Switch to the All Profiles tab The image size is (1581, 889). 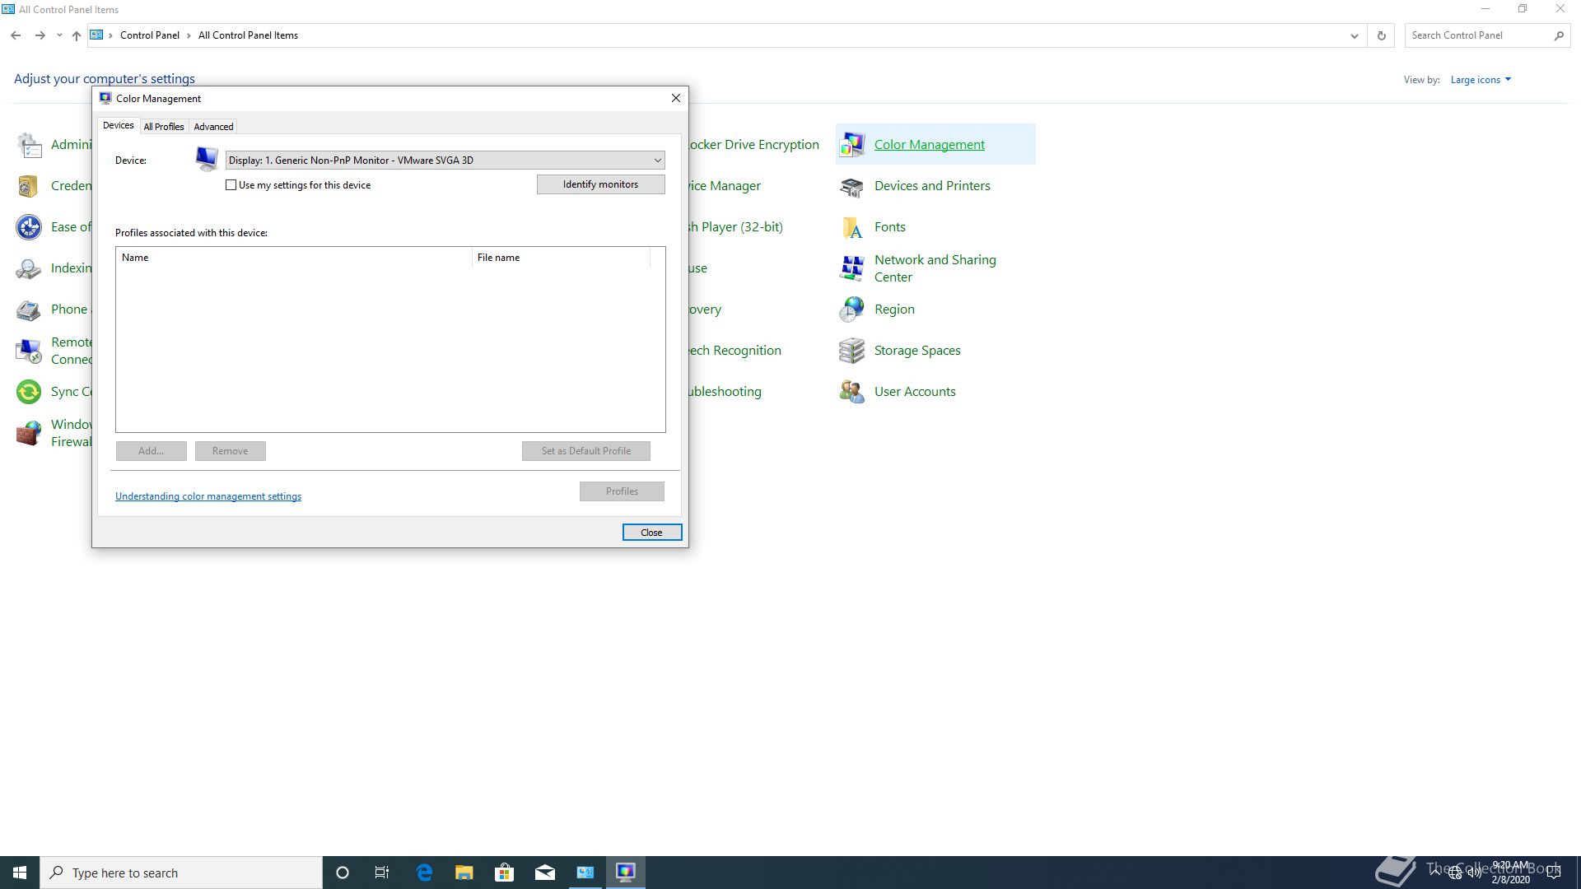click(x=163, y=127)
